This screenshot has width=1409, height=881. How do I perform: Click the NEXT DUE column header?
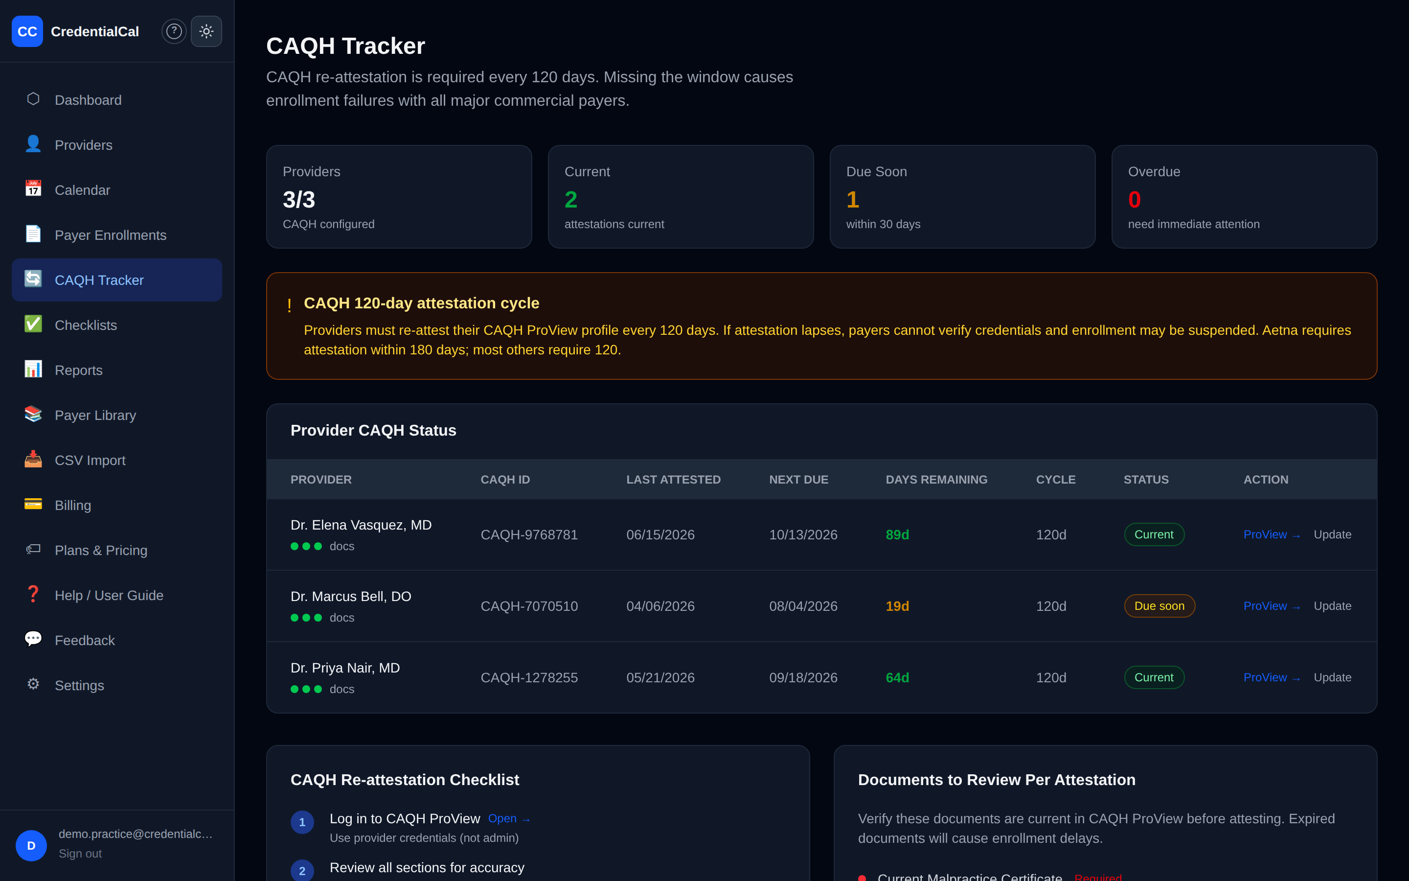[x=798, y=480]
